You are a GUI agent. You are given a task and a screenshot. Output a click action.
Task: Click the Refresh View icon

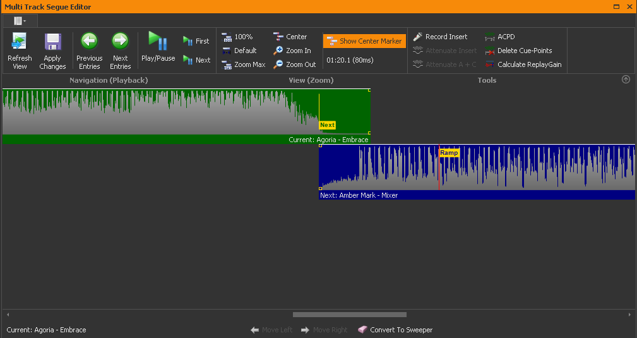20,51
